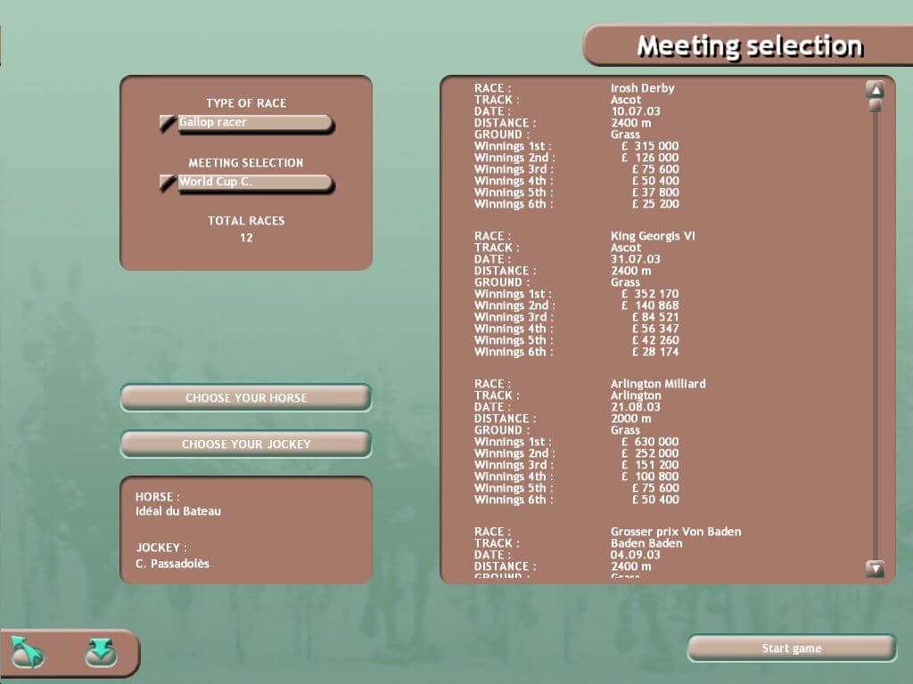The height and width of the screenshot is (684, 913).
Task: Click the £ 315 000 first prize
Action: pos(650,146)
